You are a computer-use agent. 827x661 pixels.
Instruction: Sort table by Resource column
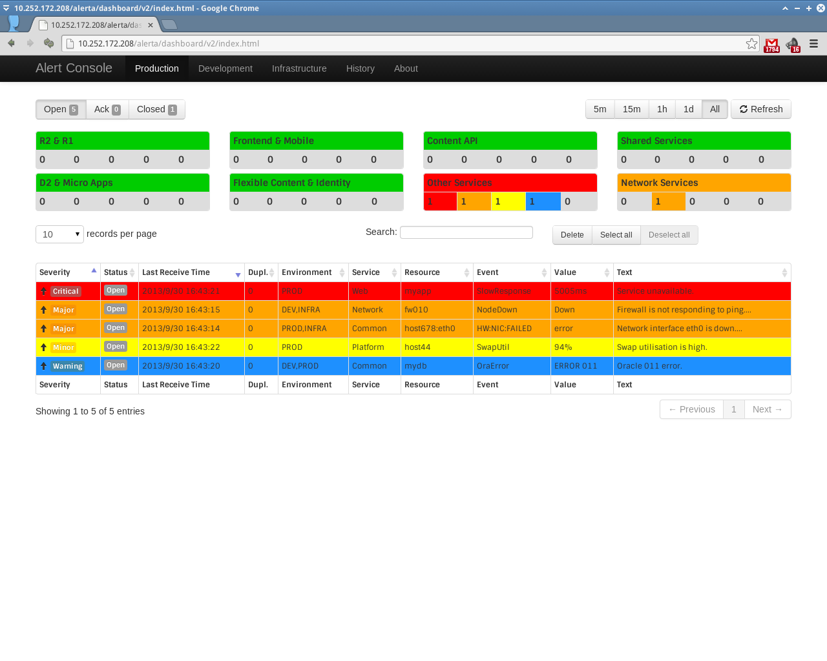(x=437, y=272)
